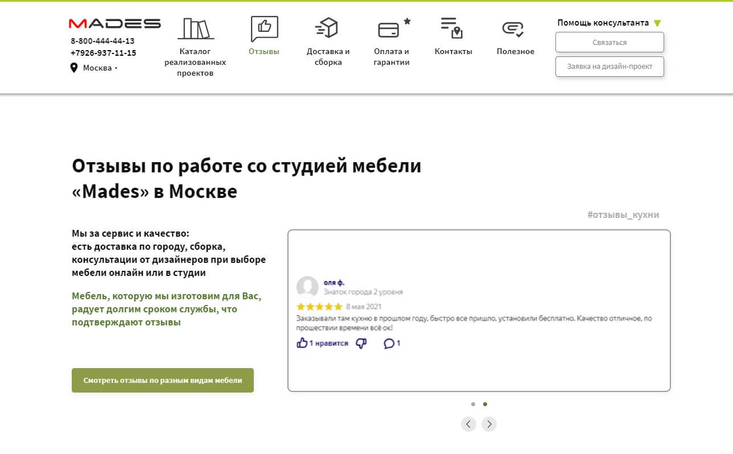The height and width of the screenshot is (454, 733).
Task: Click the review date 8 мая 2021
Action: [363, 307]
